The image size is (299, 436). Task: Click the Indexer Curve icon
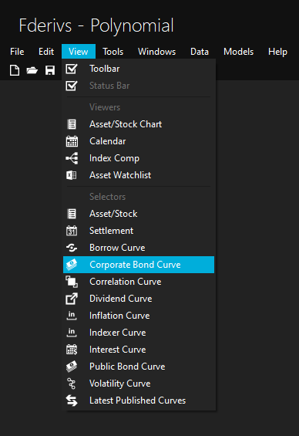pos(72,333)
